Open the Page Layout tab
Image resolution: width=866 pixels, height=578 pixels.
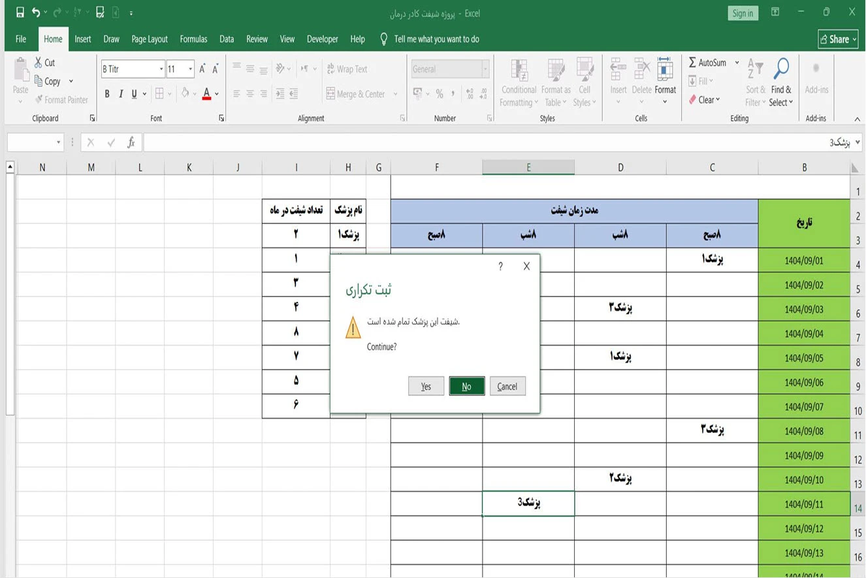tap(150, 39)
